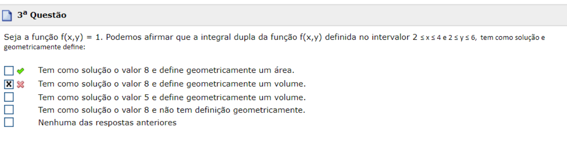
Task: Click answer text 'valor 5 e define geometricamente um volume'
Action: coord(172,97)
